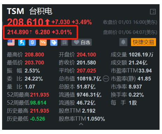Screen dimensions: 162x134
Task: Open the 快捷交易 quick trade button
Action: tap(143, 42)
